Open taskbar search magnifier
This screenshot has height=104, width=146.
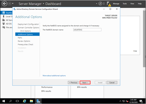click(x=11, y=101)
